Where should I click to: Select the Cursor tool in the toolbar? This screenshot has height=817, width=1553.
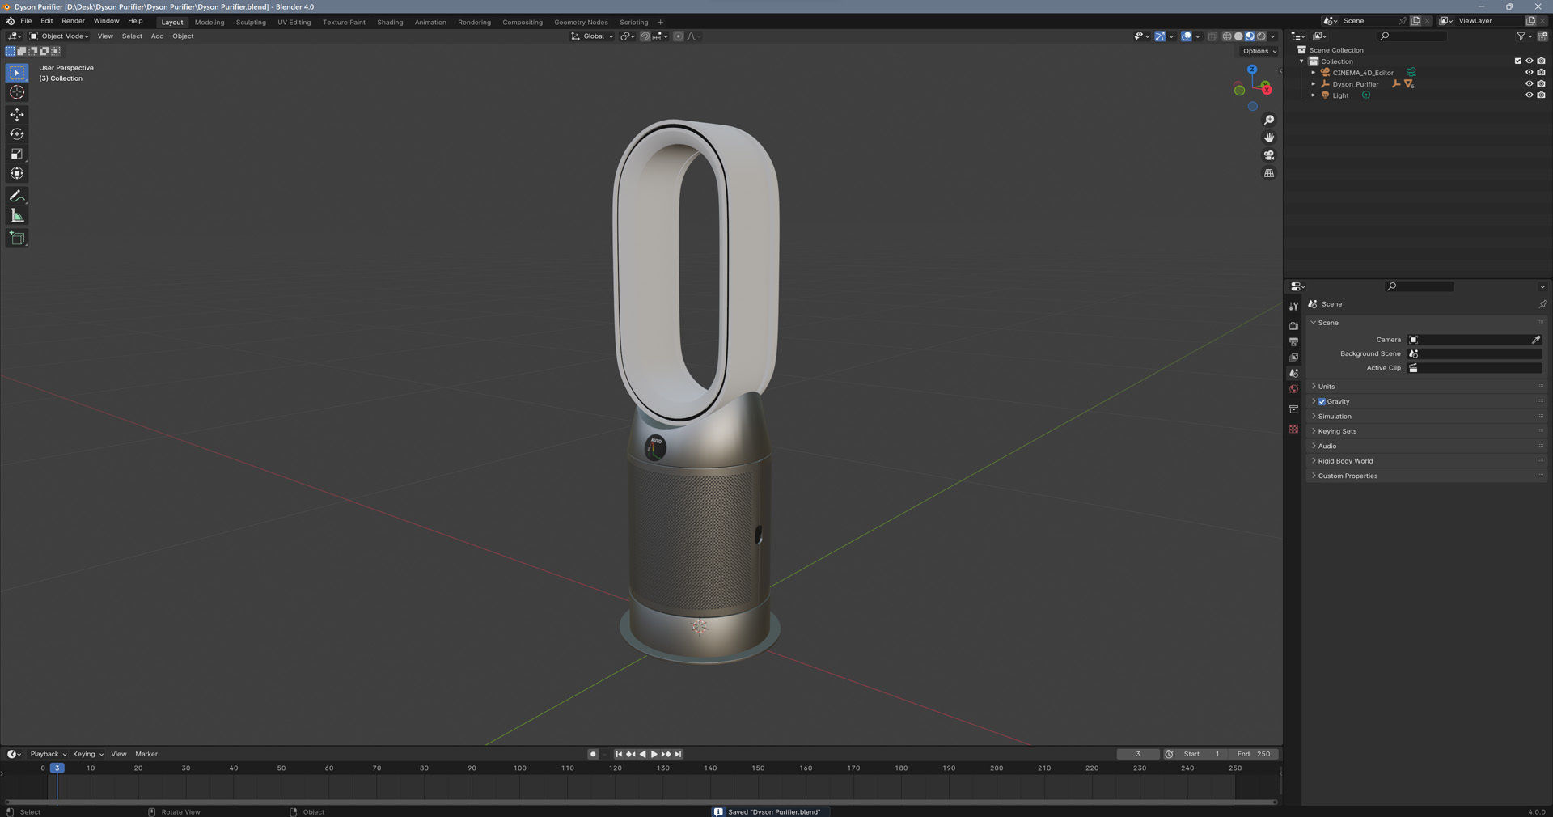[x=17, y=92]
